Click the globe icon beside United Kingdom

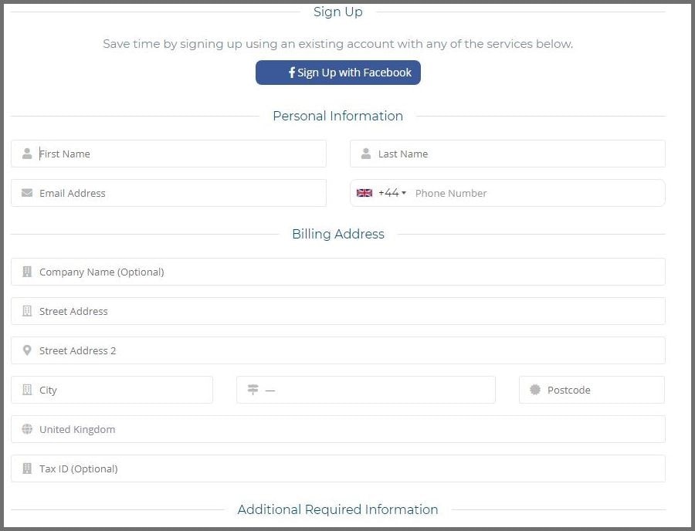[27, 429]
